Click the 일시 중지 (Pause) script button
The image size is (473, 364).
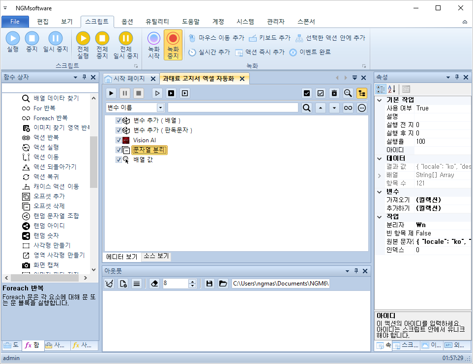[56, 42]
